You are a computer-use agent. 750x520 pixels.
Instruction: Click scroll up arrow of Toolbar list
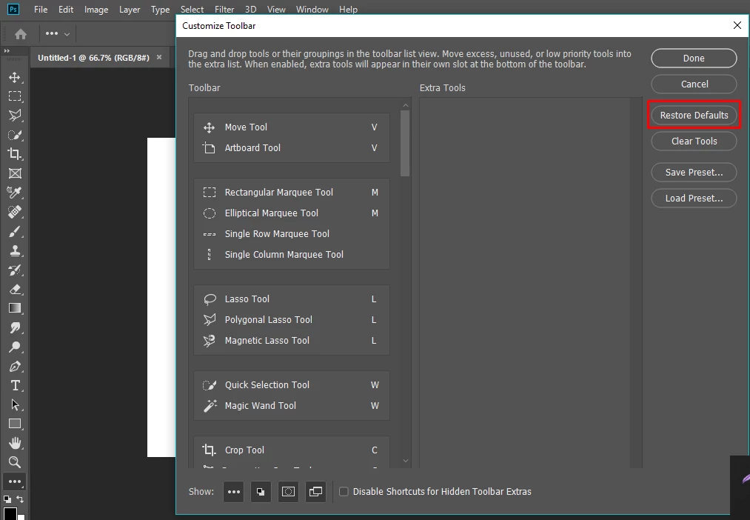click(x=406, y=105)
